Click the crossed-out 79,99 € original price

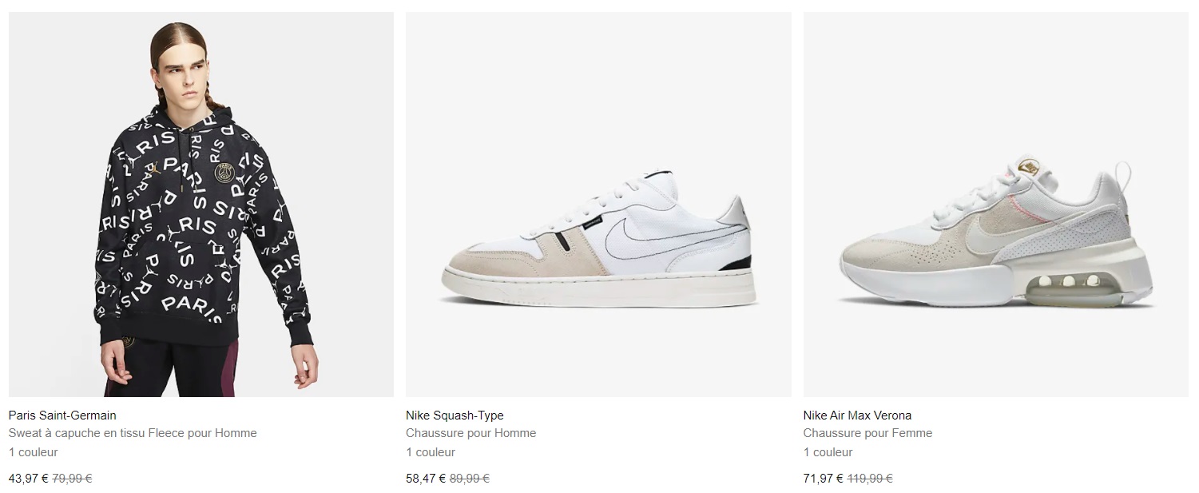pyautogui.click(x=73, y=479)
